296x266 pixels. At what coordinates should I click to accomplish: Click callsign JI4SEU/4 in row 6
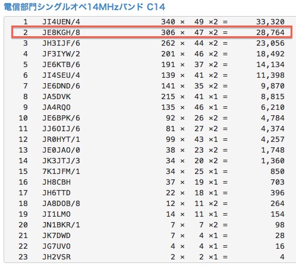pyautogui.click(x=61, y=75)
